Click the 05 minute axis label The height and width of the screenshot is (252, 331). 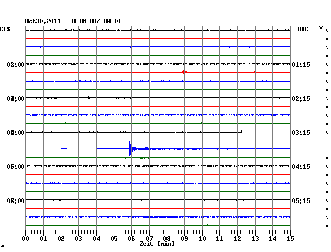click(x=114, y=239)
